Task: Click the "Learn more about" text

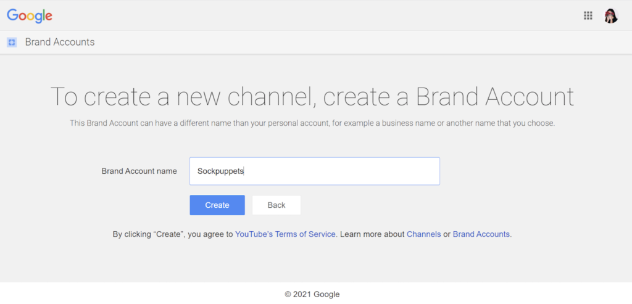Action: pos(372,234)
